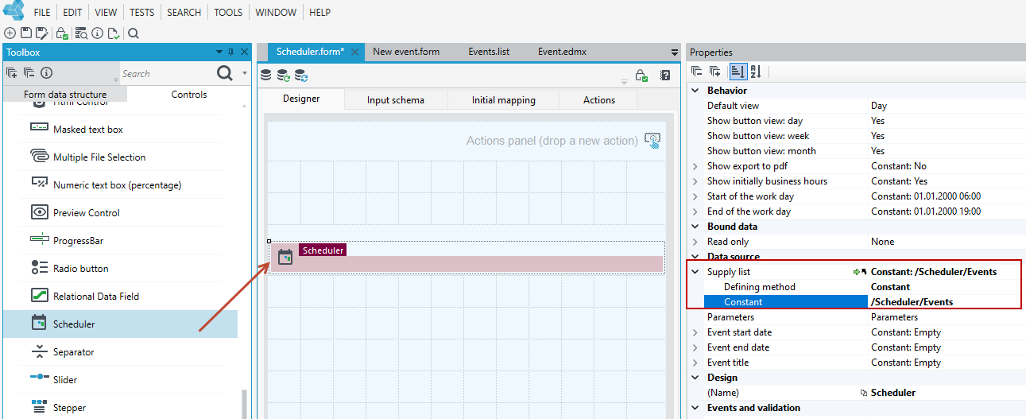Screen dimensions: 1026x419
Task: Open the FILE menu
Action: (42, 13)
